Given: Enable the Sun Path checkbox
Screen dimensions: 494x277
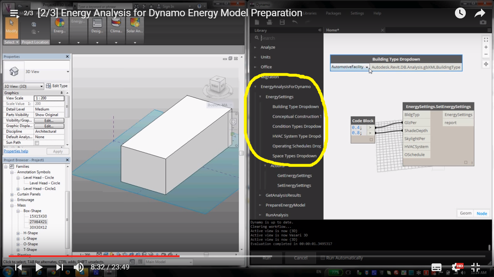Looking at the screenshot, I should point(37,143).
